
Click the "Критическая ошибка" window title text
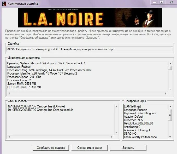pos(23,4)
